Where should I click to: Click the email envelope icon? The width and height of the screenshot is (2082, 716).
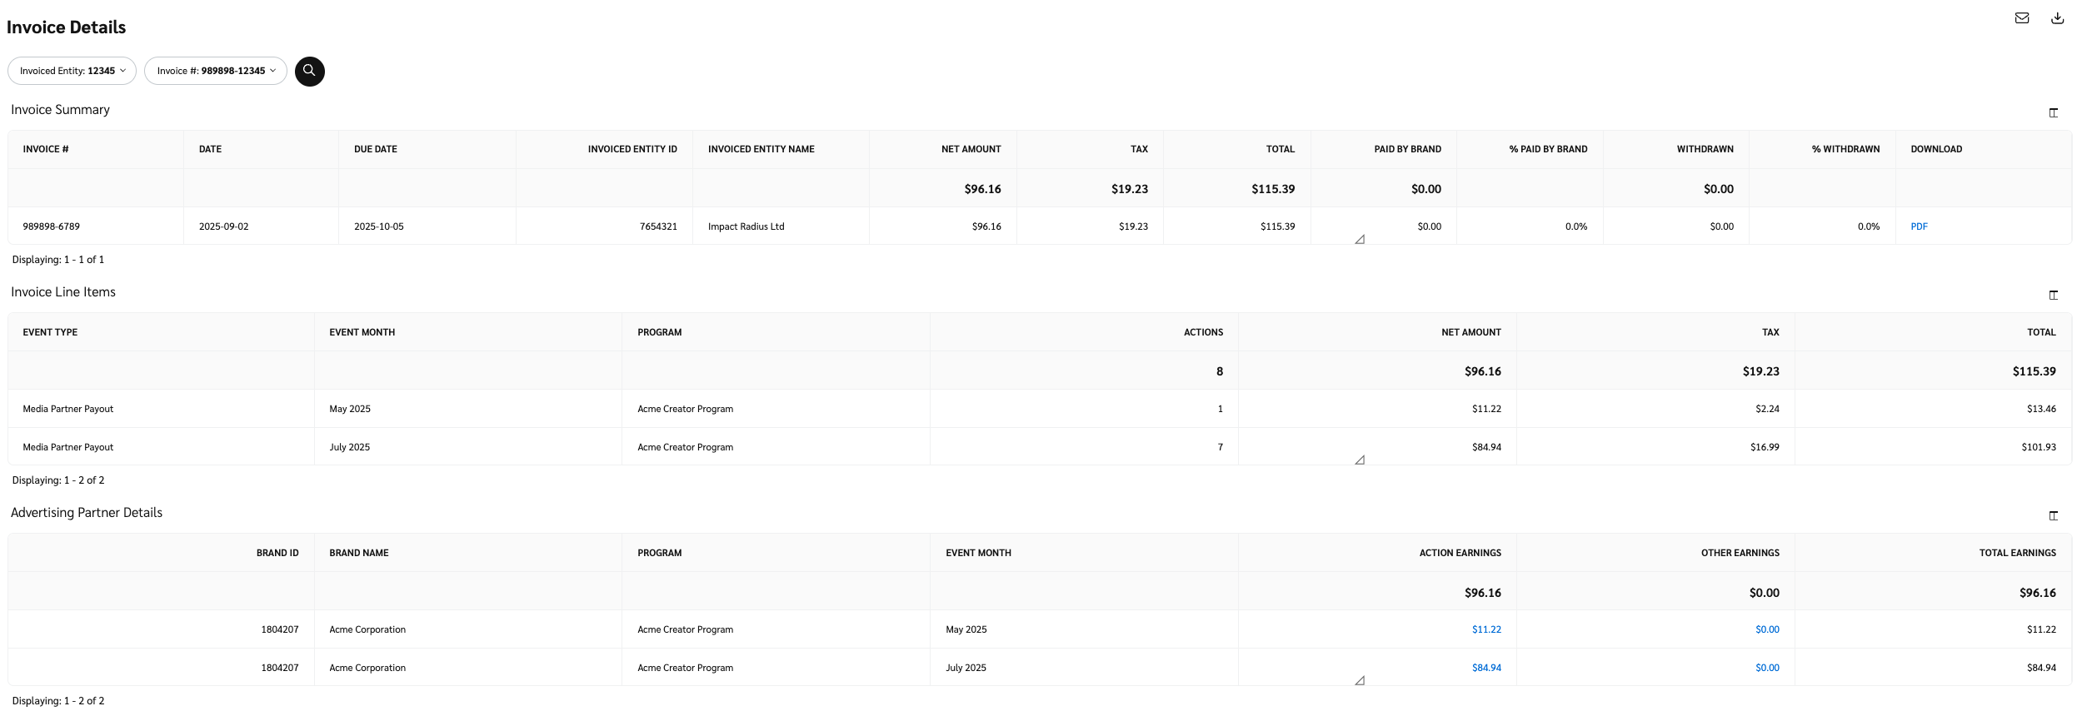tap(2021, 18)
